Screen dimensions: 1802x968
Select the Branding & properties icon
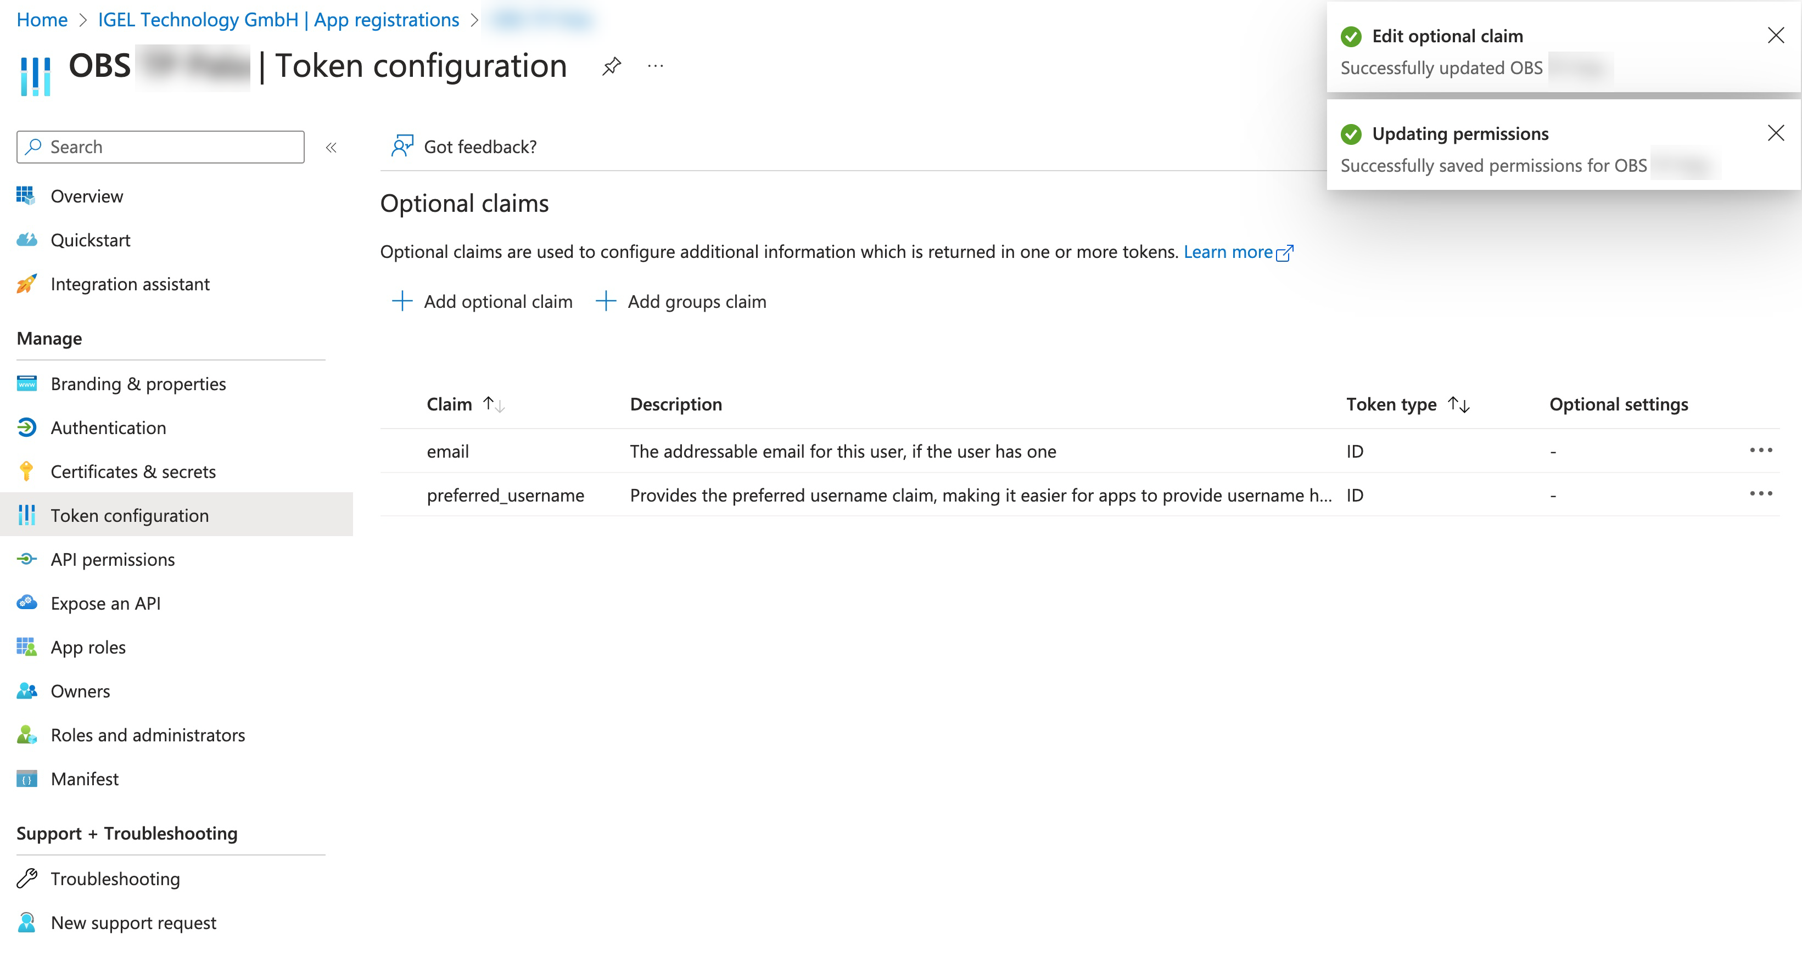point(26,384)
